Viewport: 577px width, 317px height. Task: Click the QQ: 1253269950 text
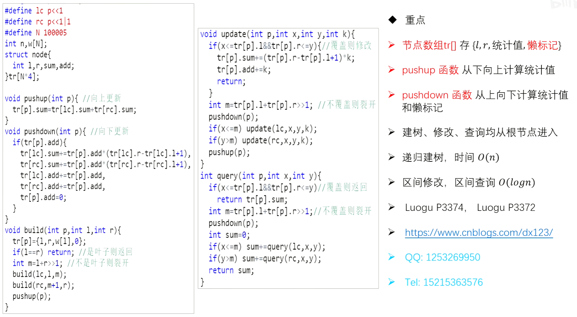(442, 257)
